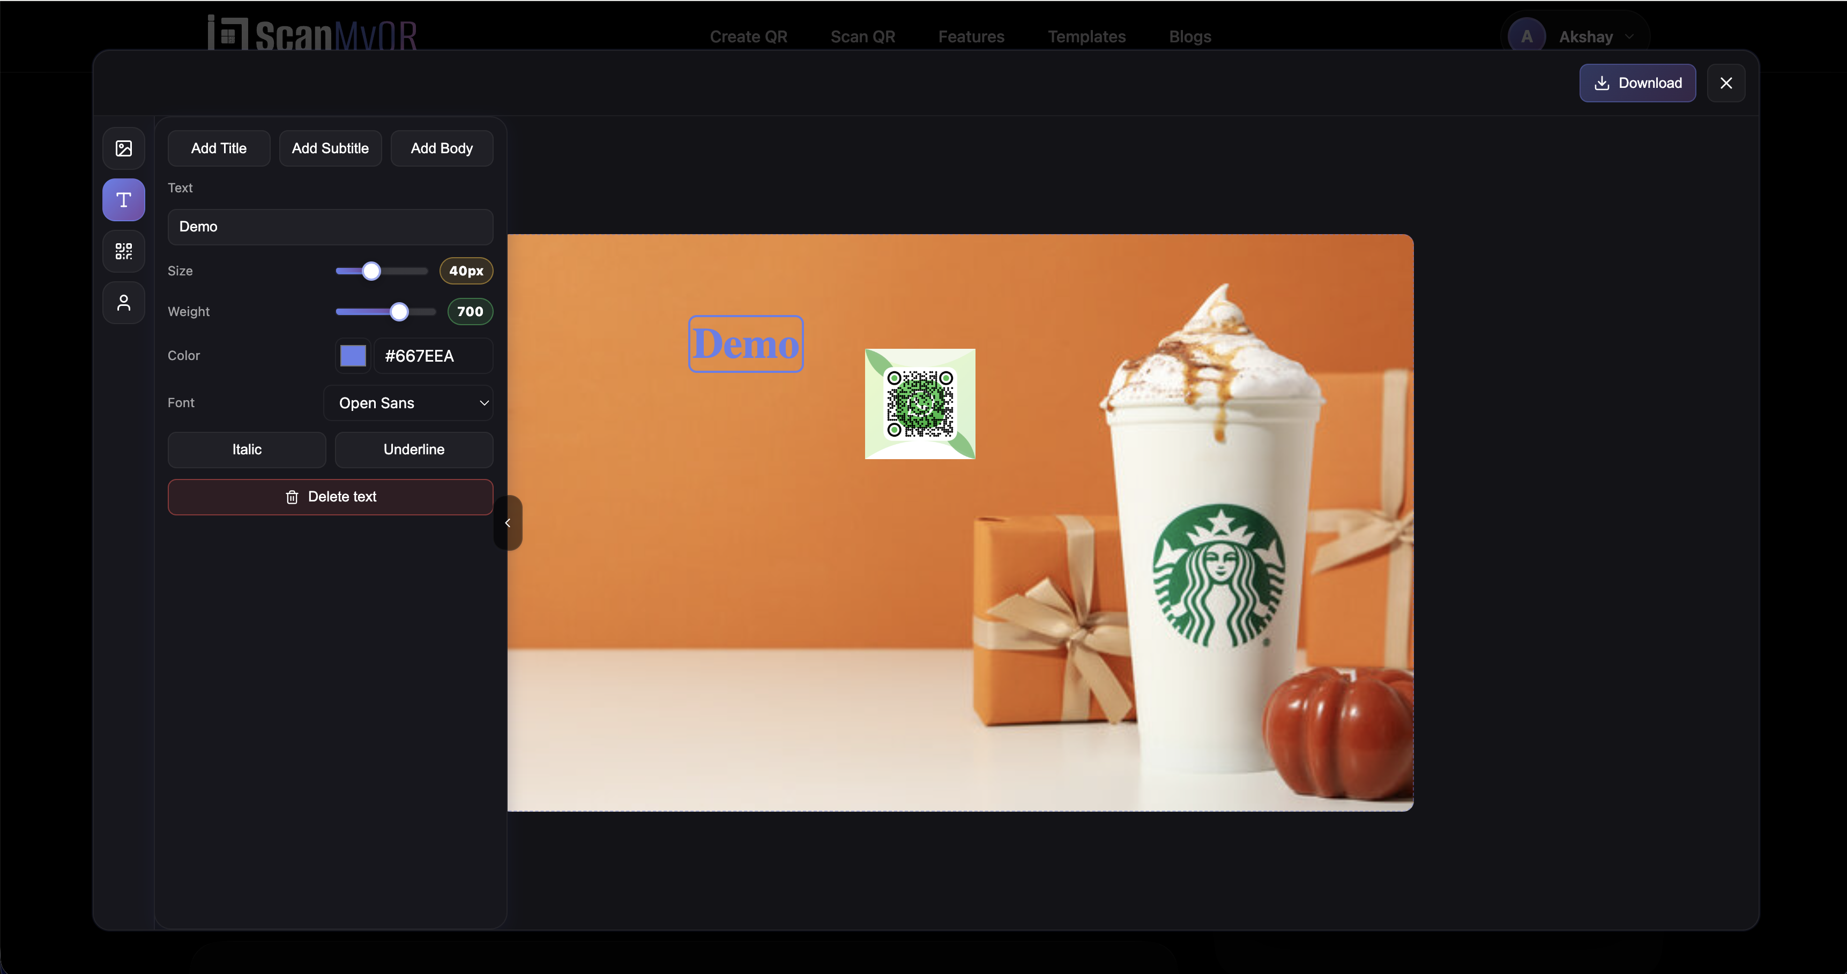Open the QR code panel in the sidebar
Screen dimensions: 1847x974
click(123, 252)
